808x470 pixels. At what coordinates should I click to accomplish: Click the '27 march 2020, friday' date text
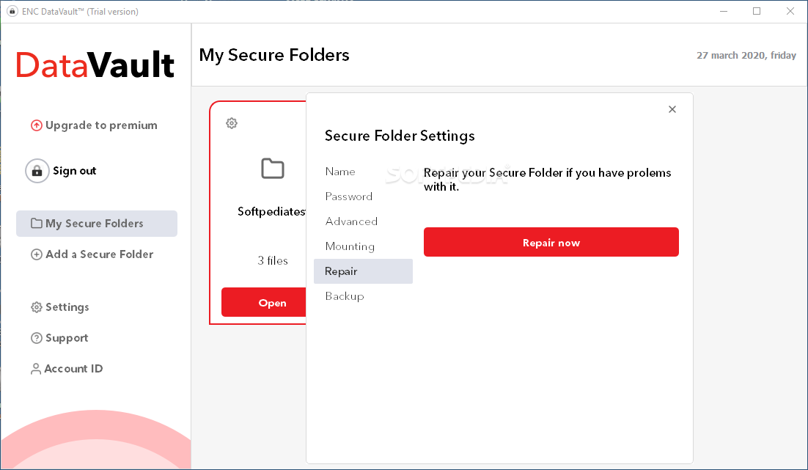point(746,55)
